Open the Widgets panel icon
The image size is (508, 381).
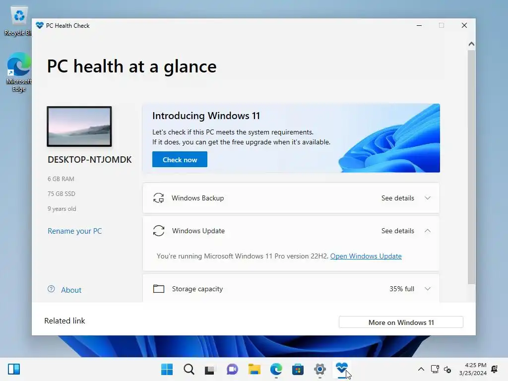tap(14, 369)
